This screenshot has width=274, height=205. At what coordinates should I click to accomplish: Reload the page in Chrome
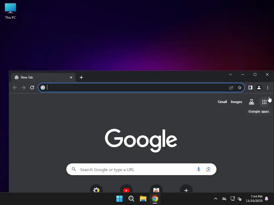[32, 88]
